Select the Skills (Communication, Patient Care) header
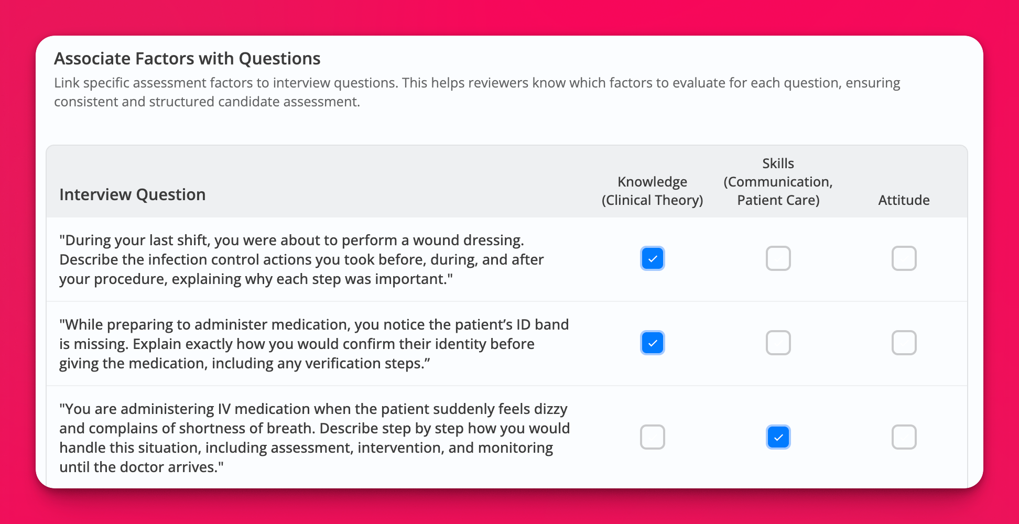Screen dimensions: 1019x524 [x=778, y=182]
